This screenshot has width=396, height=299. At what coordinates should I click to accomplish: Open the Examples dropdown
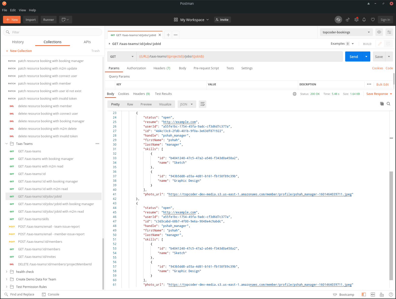point(342,44)
